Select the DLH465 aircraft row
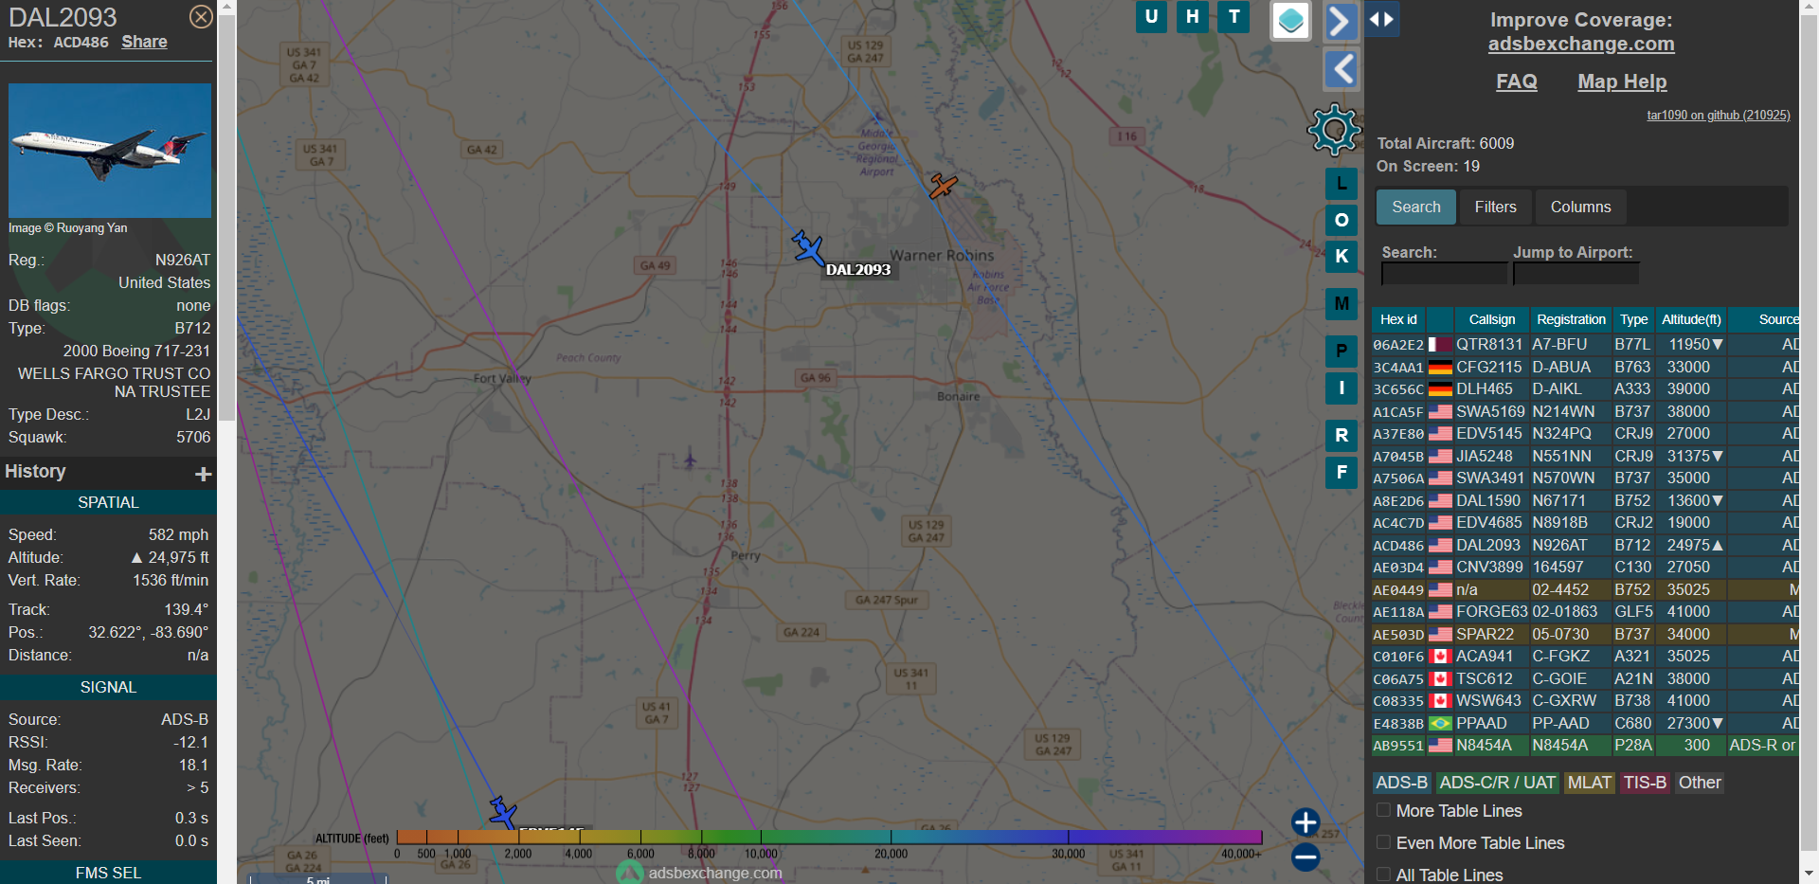 (x=1585, y=389)
